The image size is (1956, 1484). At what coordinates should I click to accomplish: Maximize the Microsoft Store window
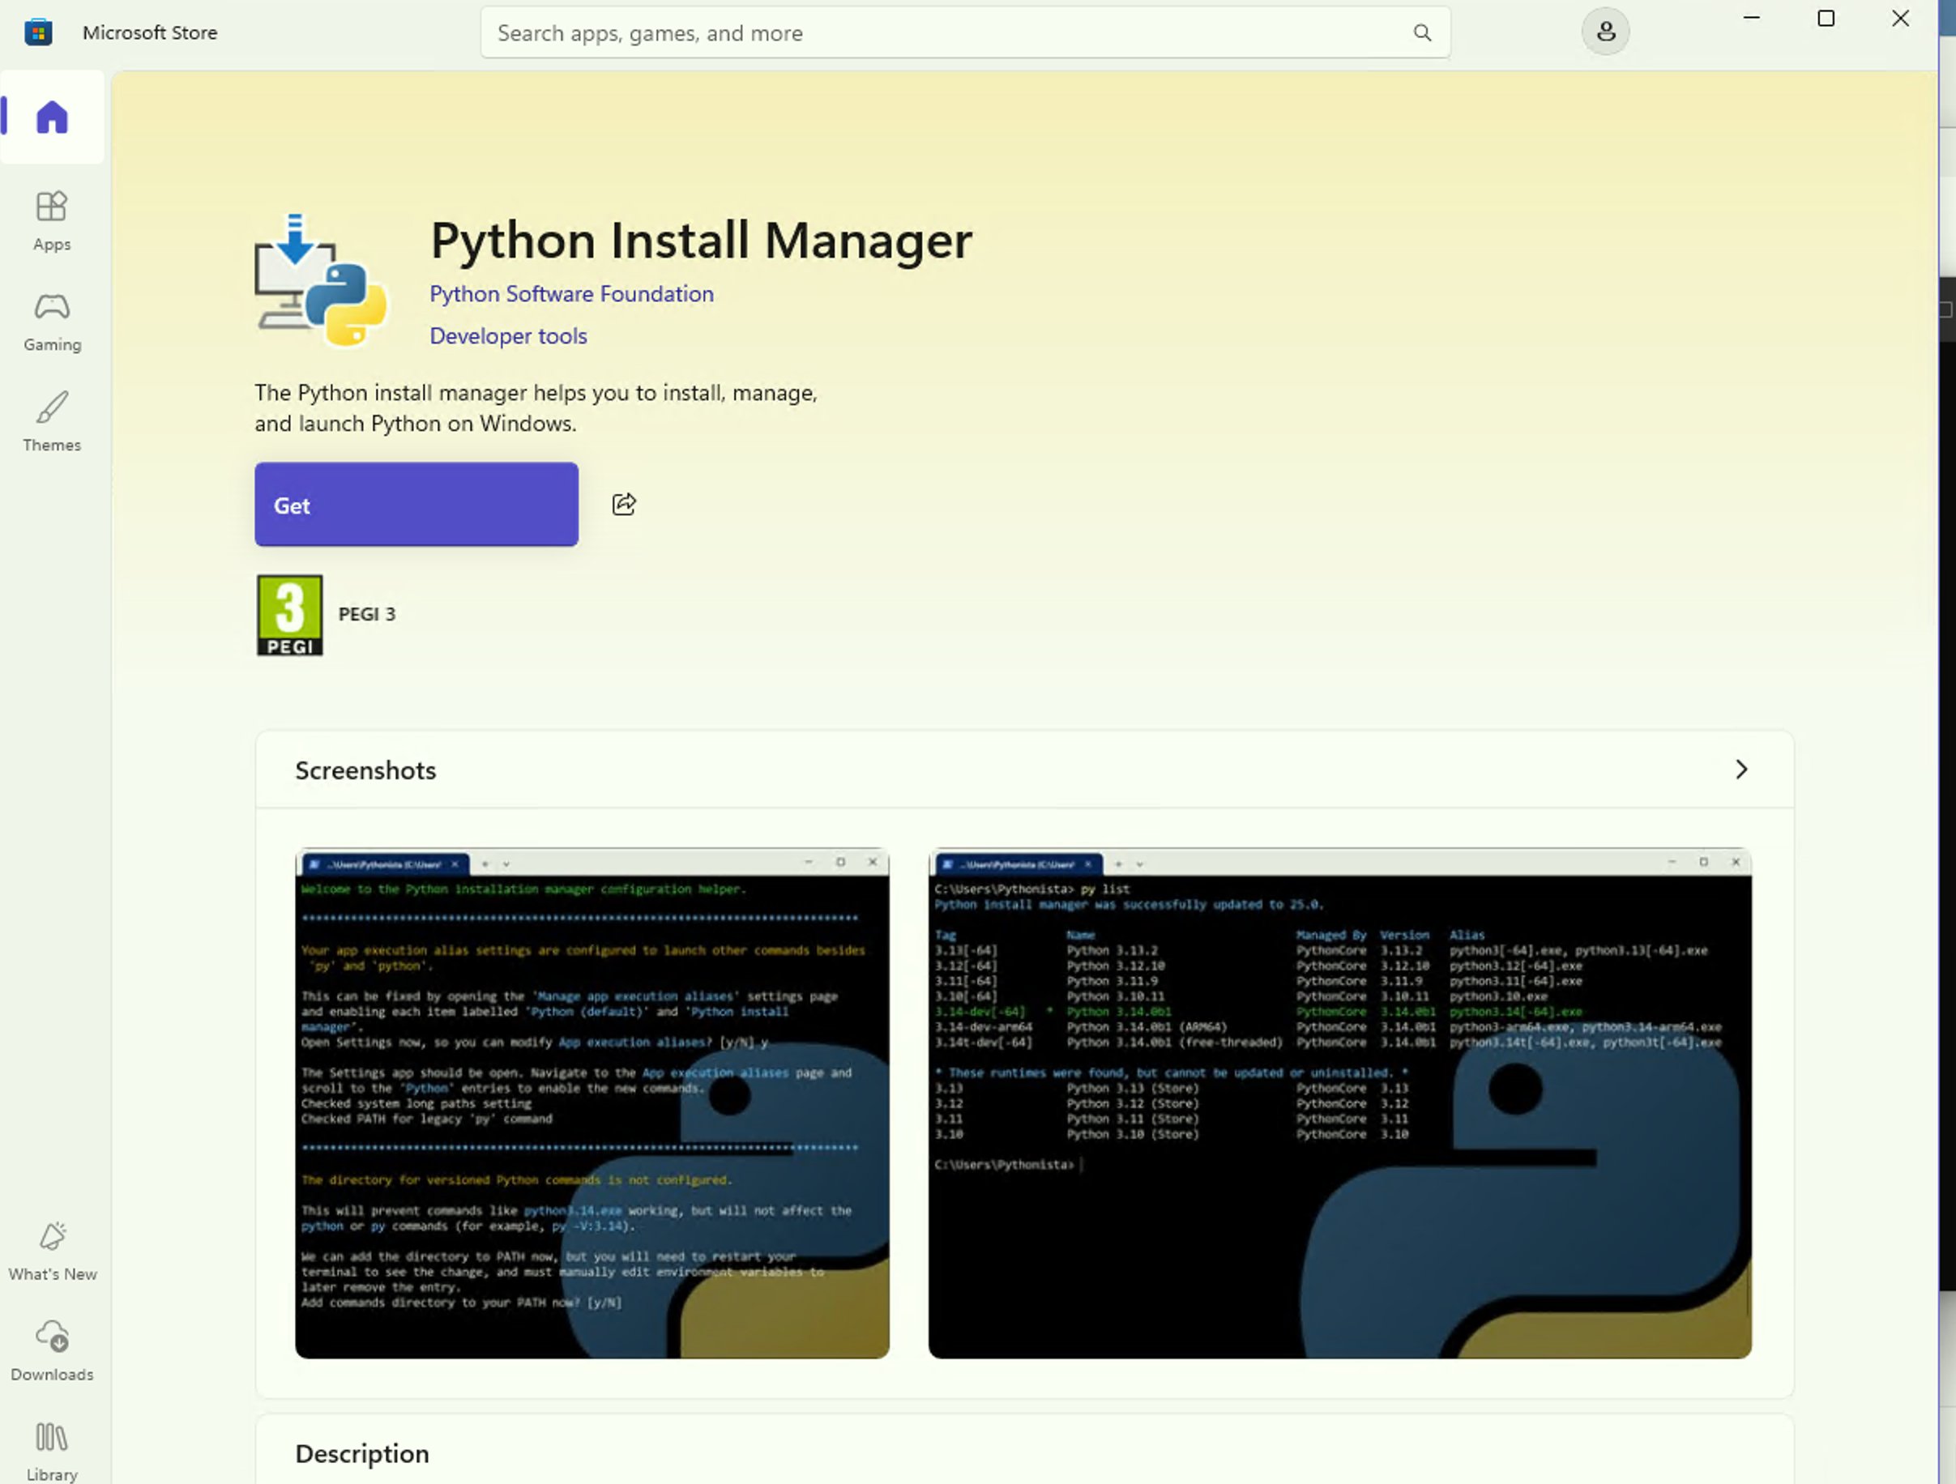point(1826,19)
